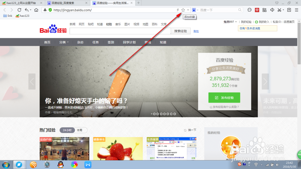The image size is (301, 169).
Task: Click 换一下 refresh link
Action: pyautogui.click(x=190, y=130)
